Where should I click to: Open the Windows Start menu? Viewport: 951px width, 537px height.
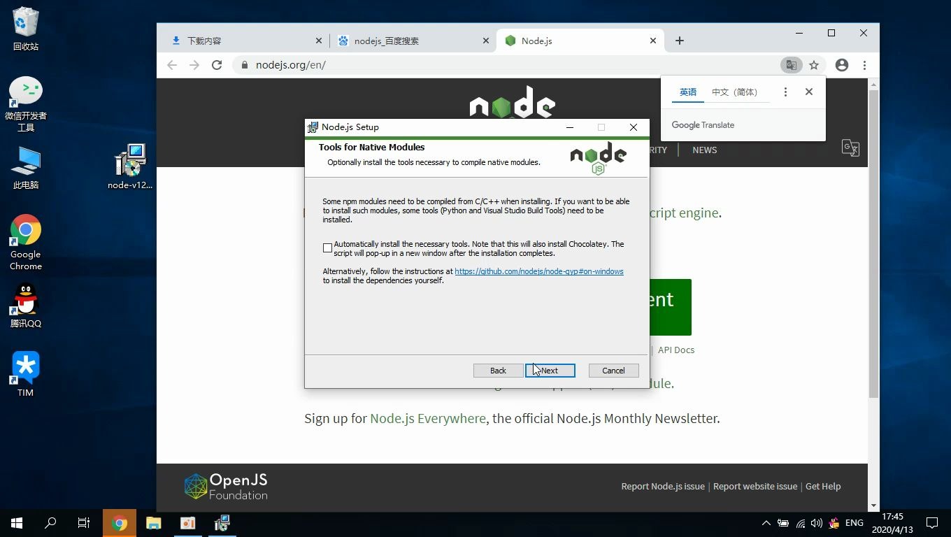tap(17, 523)
